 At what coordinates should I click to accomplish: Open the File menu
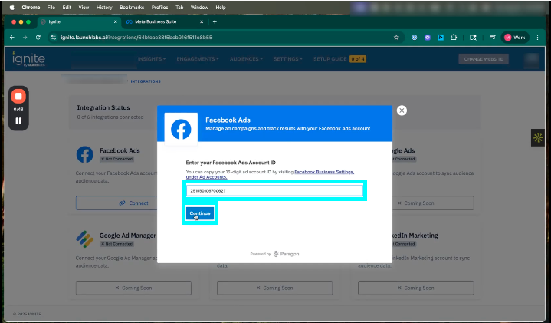point(51,8)
